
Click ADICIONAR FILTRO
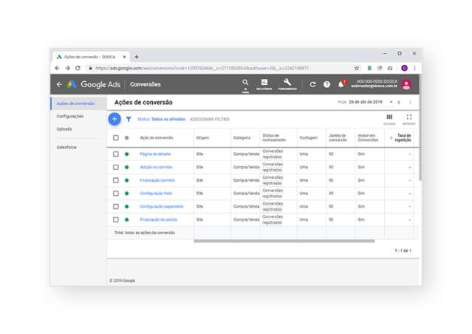pyautogui.click(x=210, y=119)
